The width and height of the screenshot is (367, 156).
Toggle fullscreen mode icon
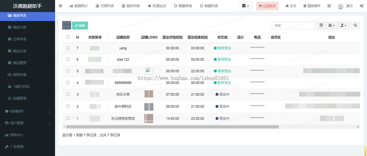click(329, 6)
